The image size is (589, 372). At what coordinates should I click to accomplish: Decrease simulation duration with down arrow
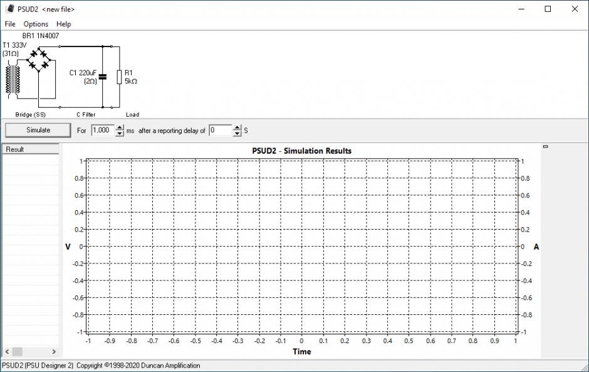click(120, 134)
